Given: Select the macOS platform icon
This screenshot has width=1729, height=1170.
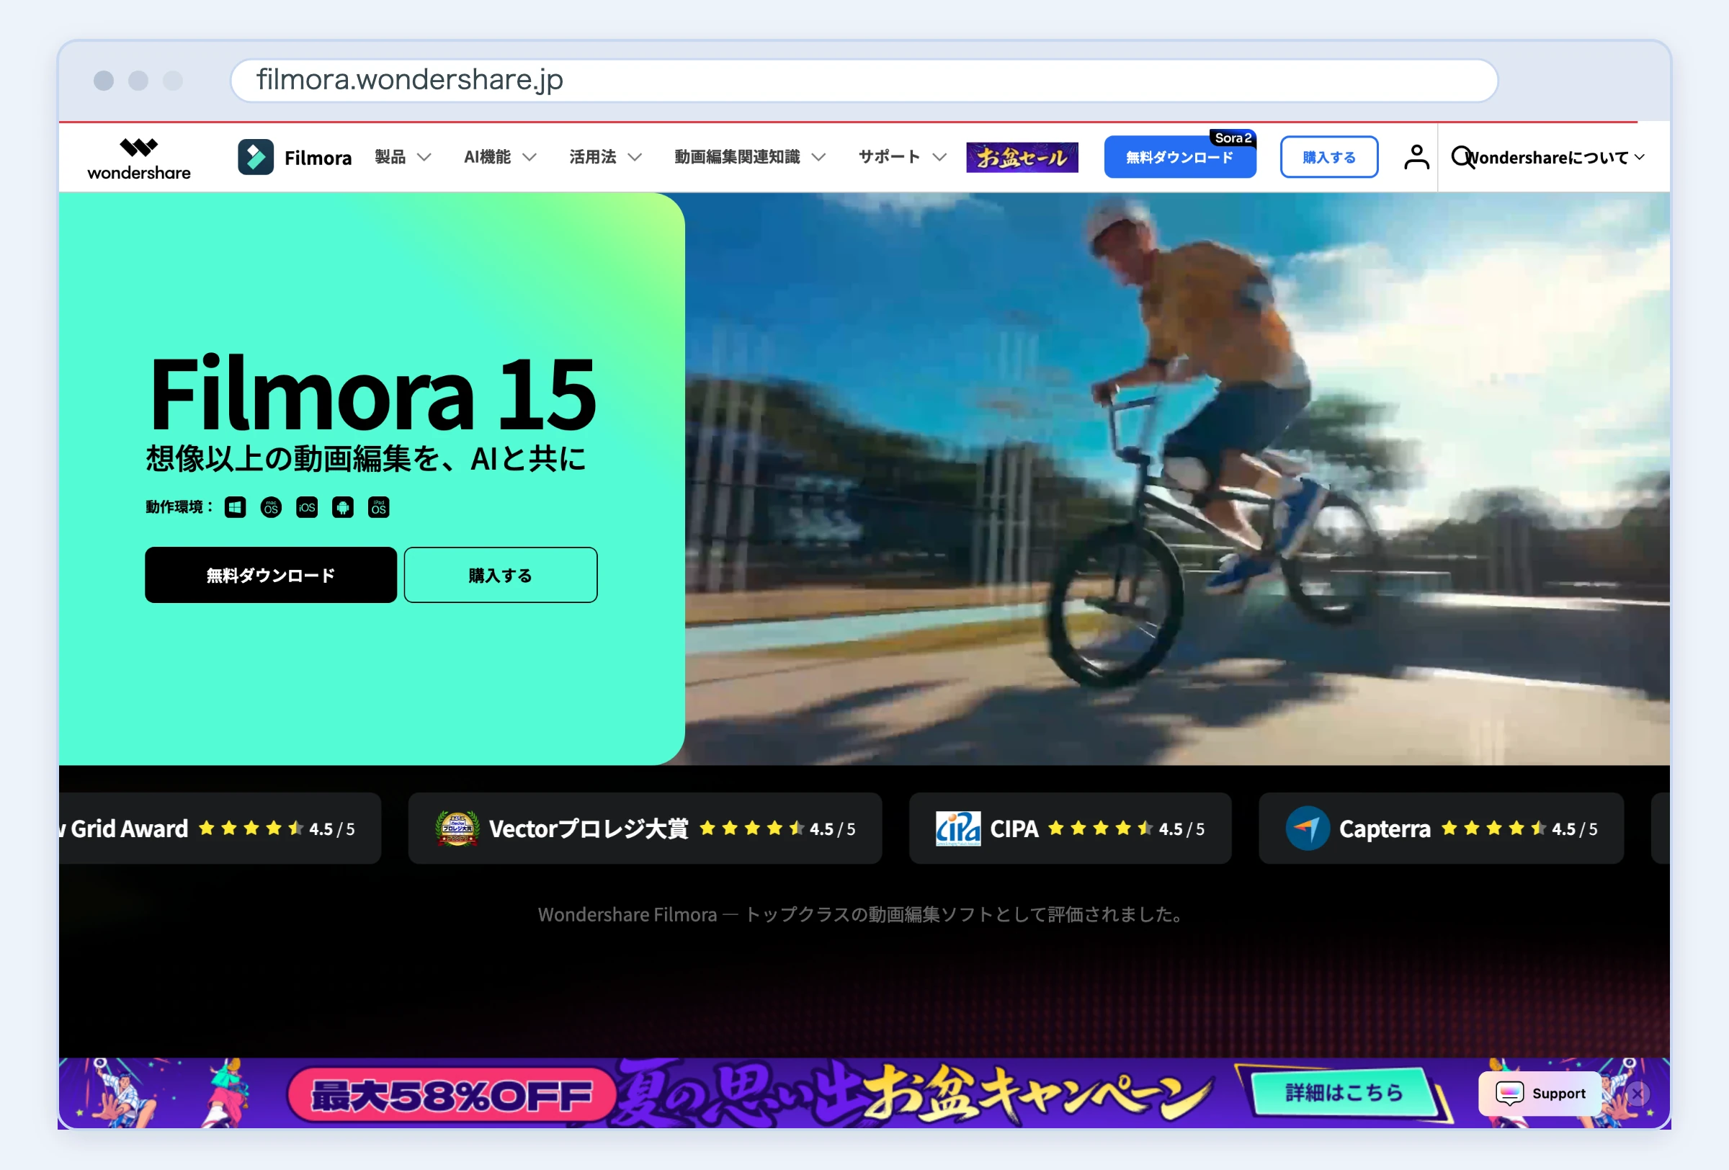Looking at the screenshot, I should [x=271, y=507].
